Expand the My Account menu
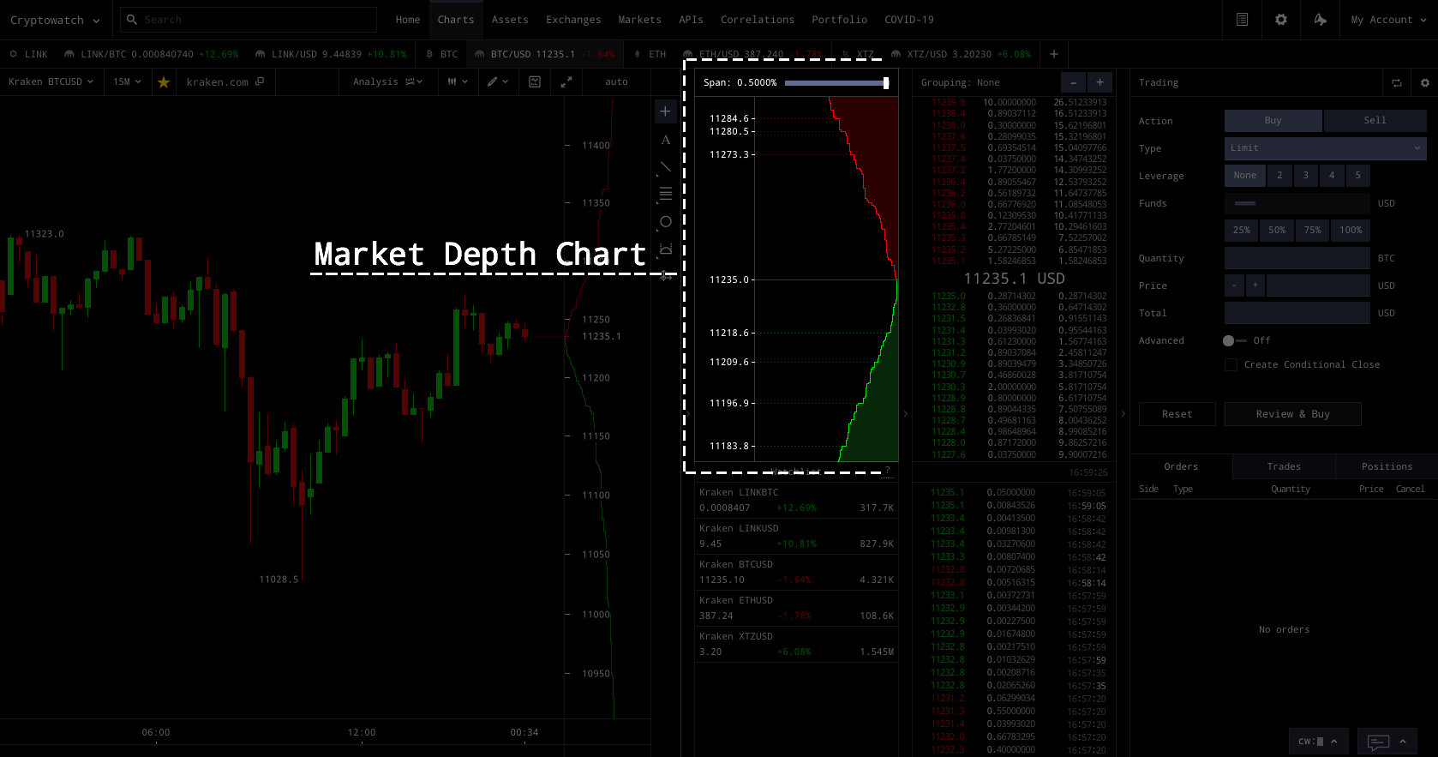The width and height of the screenshot is (1438, 757). pos(1388,20)
